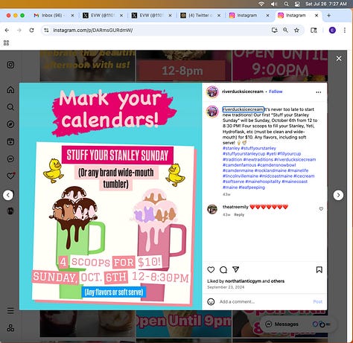
Task: Reply to theatreemily's comment
Action: [239, 215]
